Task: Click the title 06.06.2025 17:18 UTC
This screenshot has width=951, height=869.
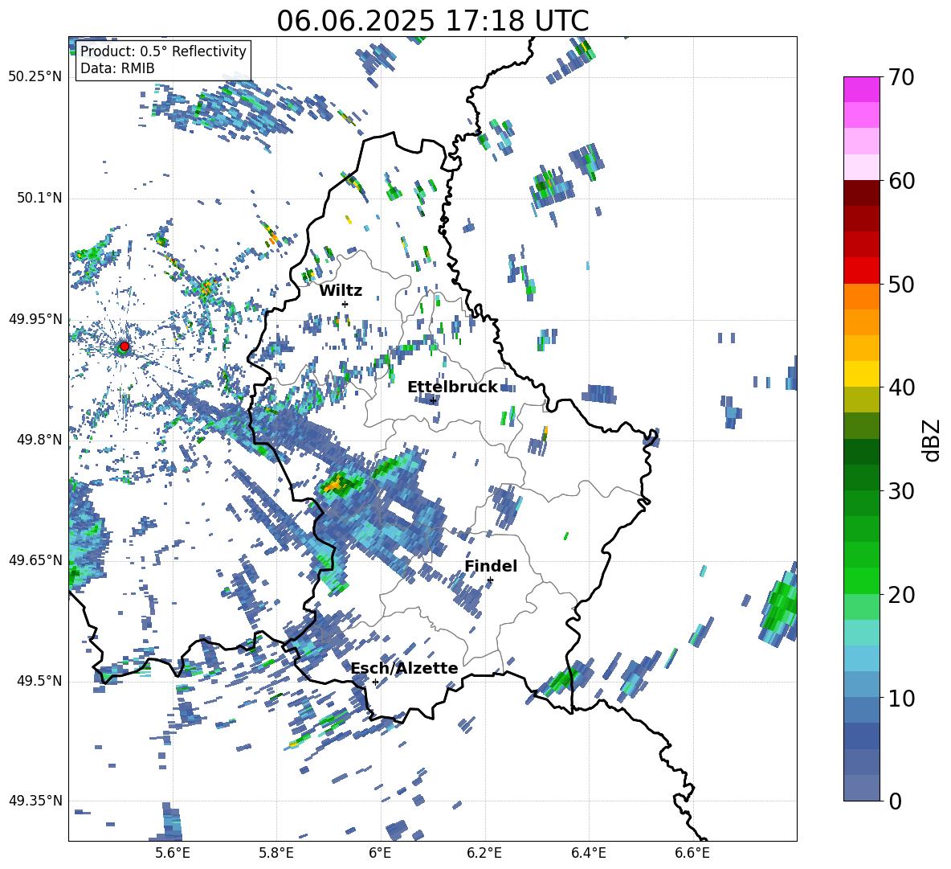Action: [x=432, y=21]
